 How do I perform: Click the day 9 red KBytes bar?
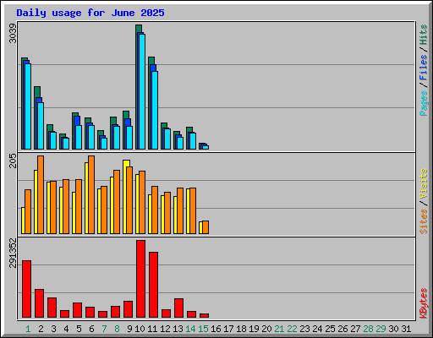128,309
